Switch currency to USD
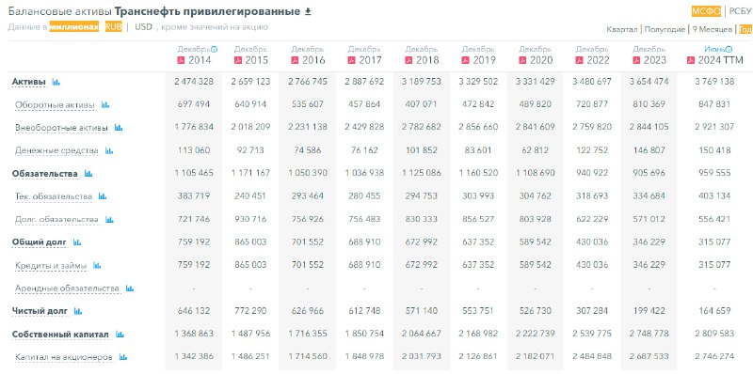 coord(143,27)
